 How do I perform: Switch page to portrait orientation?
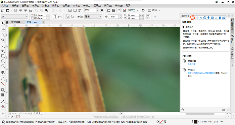tap(55, 17)
